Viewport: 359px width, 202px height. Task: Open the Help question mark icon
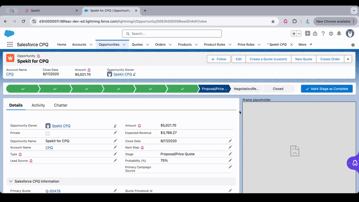tap(323, 34)
